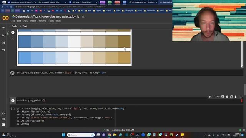Add a new Text cell
The height and width of the screenshot is (138, 246).
[x=23, y=26]
